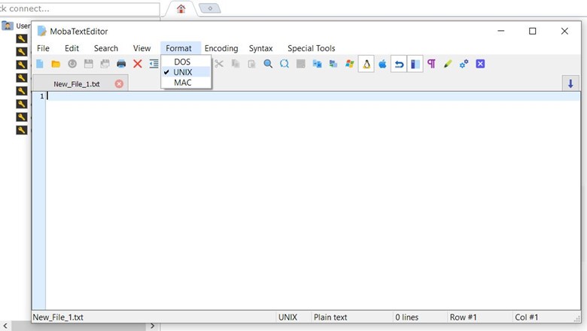
Task: Click the gray block selection icon
Action: 300,64
